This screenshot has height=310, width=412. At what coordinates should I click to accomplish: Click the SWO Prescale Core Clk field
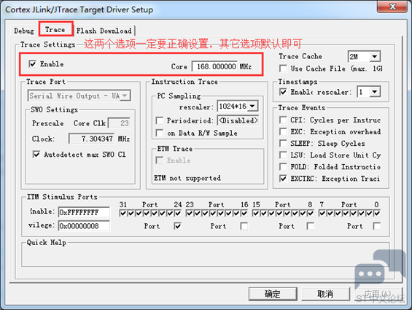[x=119, y=123]
